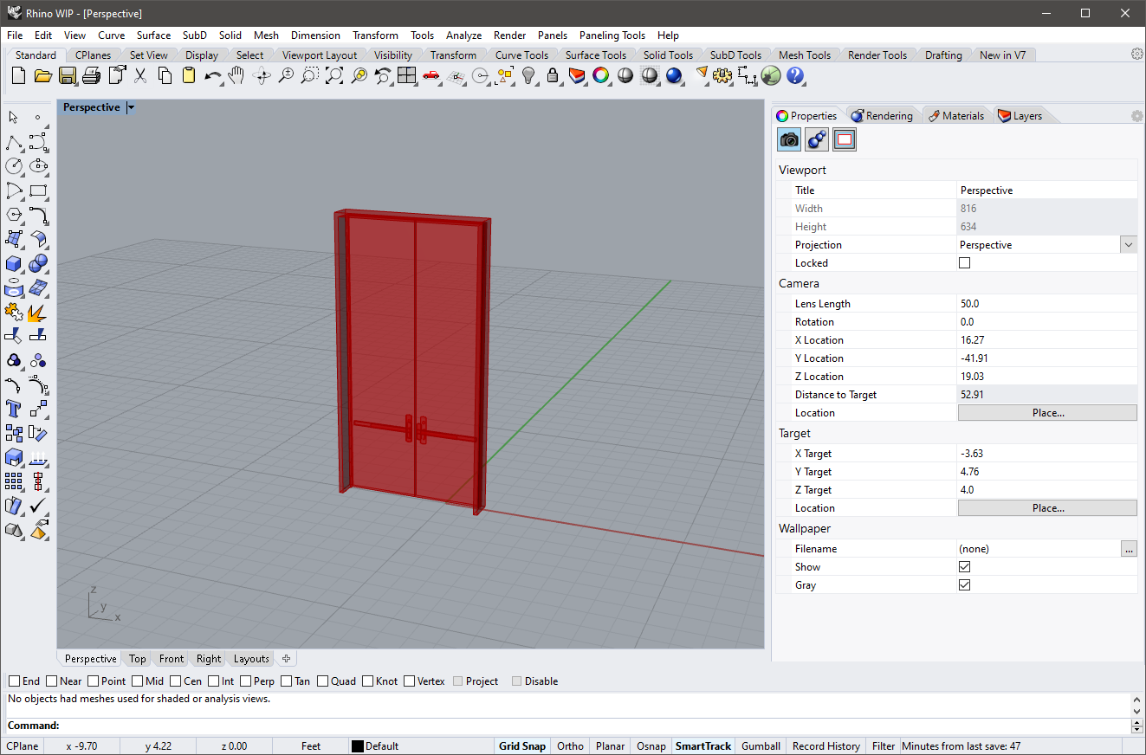
Task: Open the Projection dropdown
Action: 1128,245
